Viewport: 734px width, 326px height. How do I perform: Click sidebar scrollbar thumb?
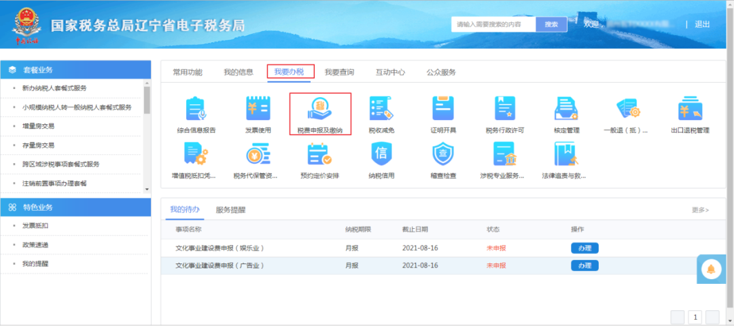pyautogui.click(x=147, y=100)
